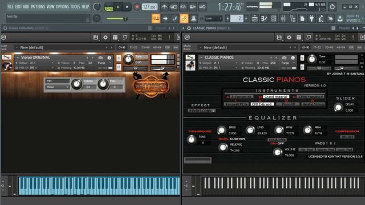
Task: Open the EDIT menu
Action: coord(19,6)
